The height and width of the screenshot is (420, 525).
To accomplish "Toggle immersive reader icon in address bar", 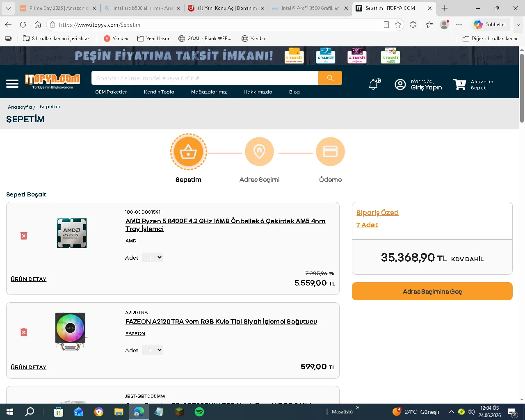I will [386, 25].
